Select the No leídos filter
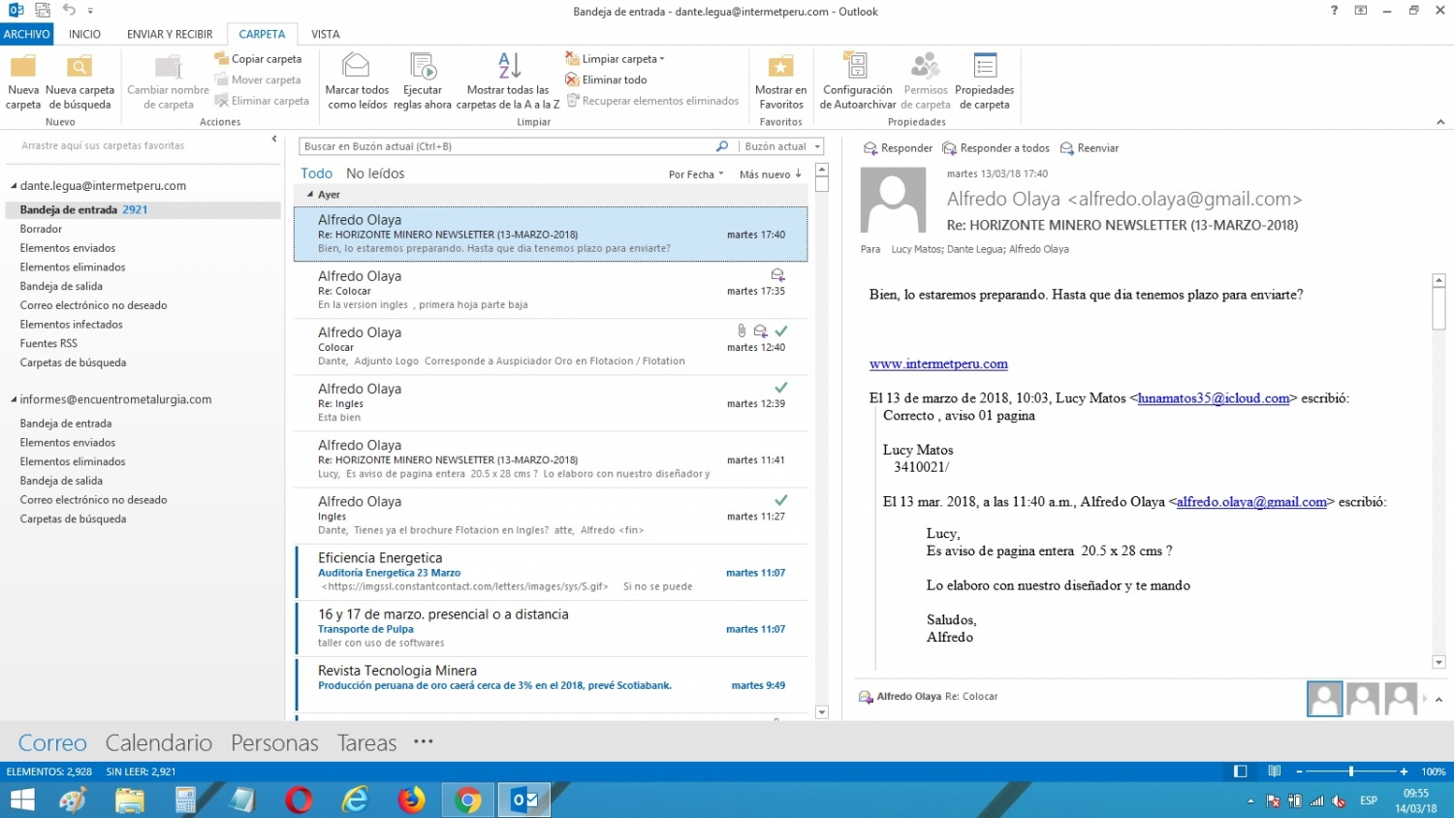Image resolution: width=1454 pixels, height=818 pixels. tap(375, 173)
